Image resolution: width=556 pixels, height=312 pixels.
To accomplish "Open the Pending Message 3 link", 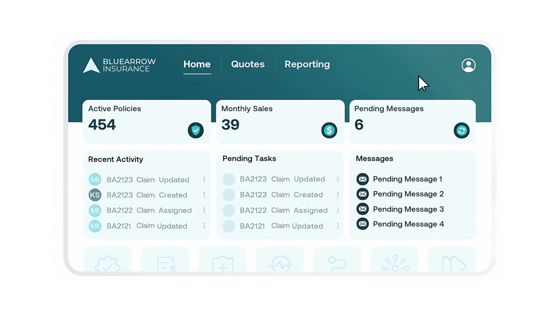I will (x=408, y=209).
